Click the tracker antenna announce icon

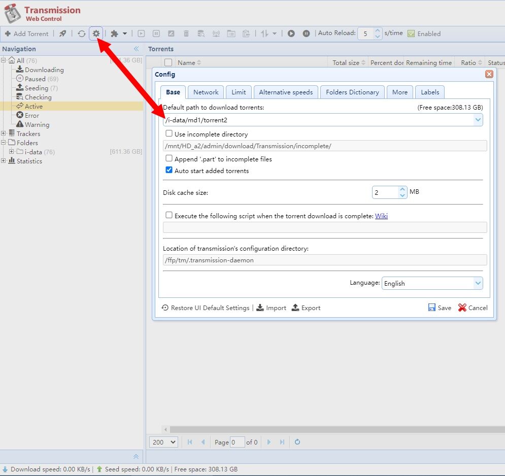pos(216,33)
